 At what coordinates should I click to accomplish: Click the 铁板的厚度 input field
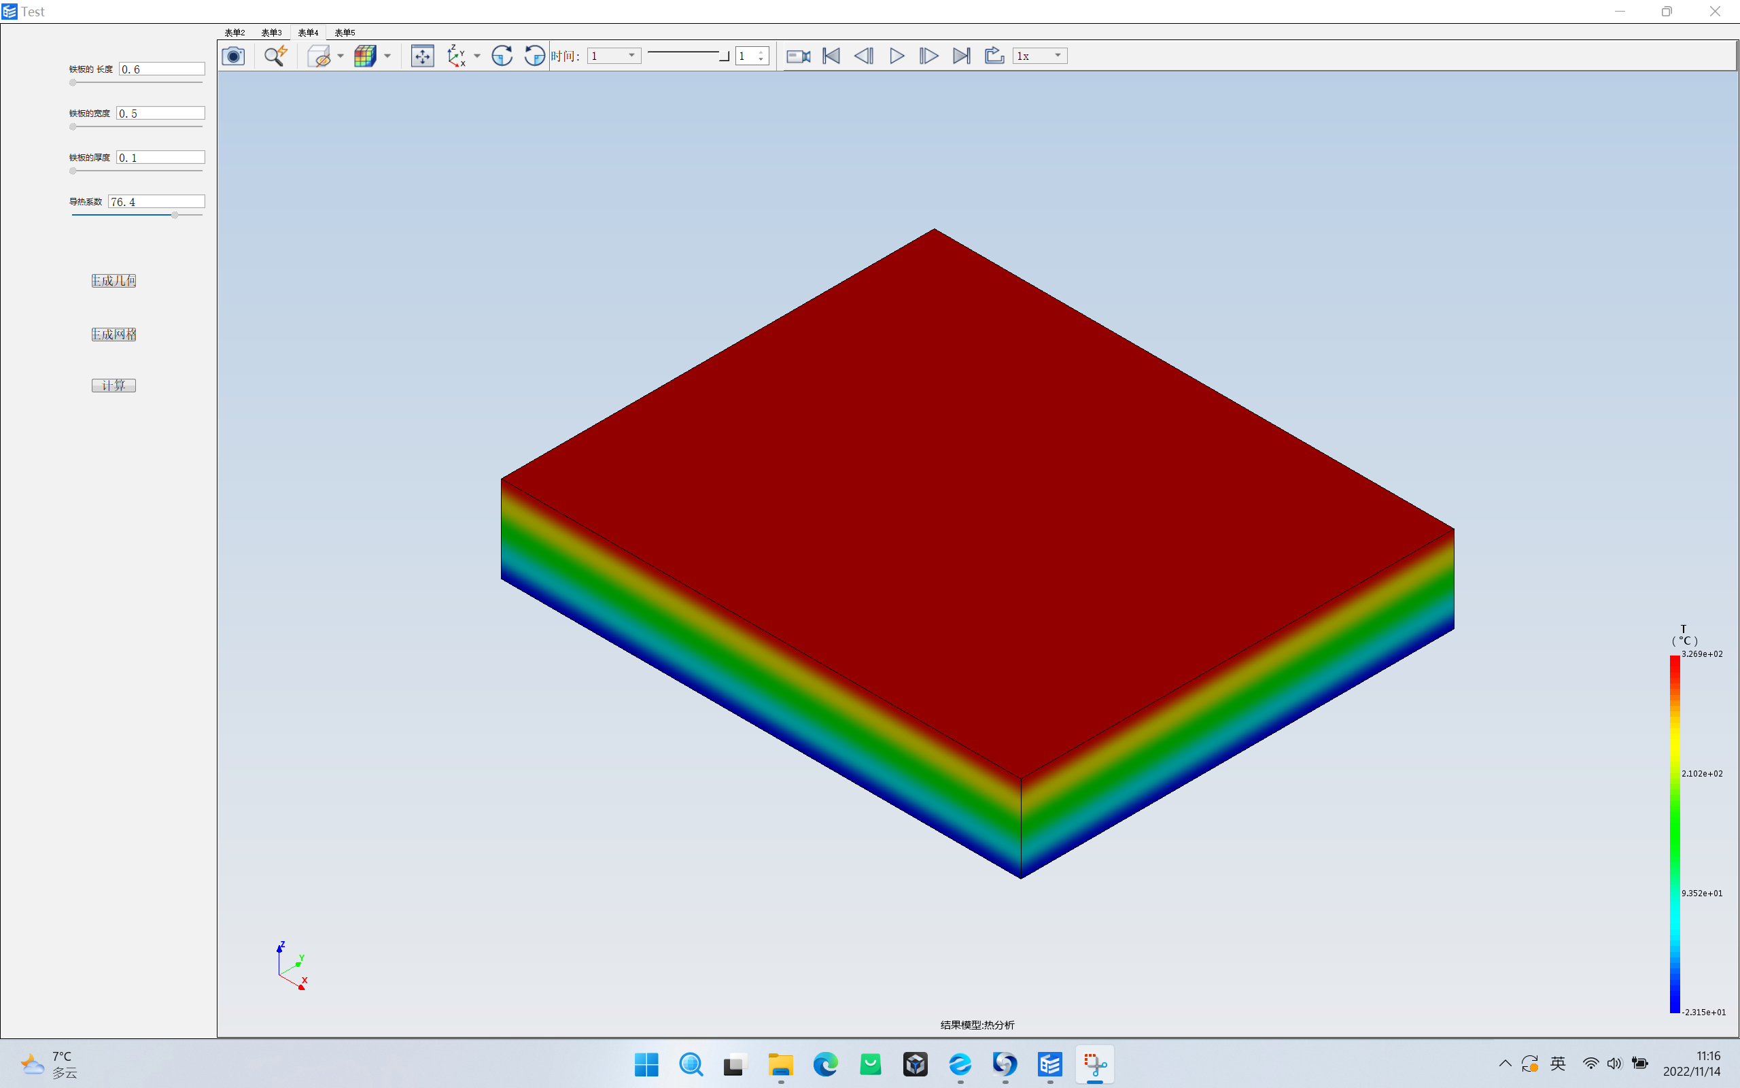[x=160, y=156]
